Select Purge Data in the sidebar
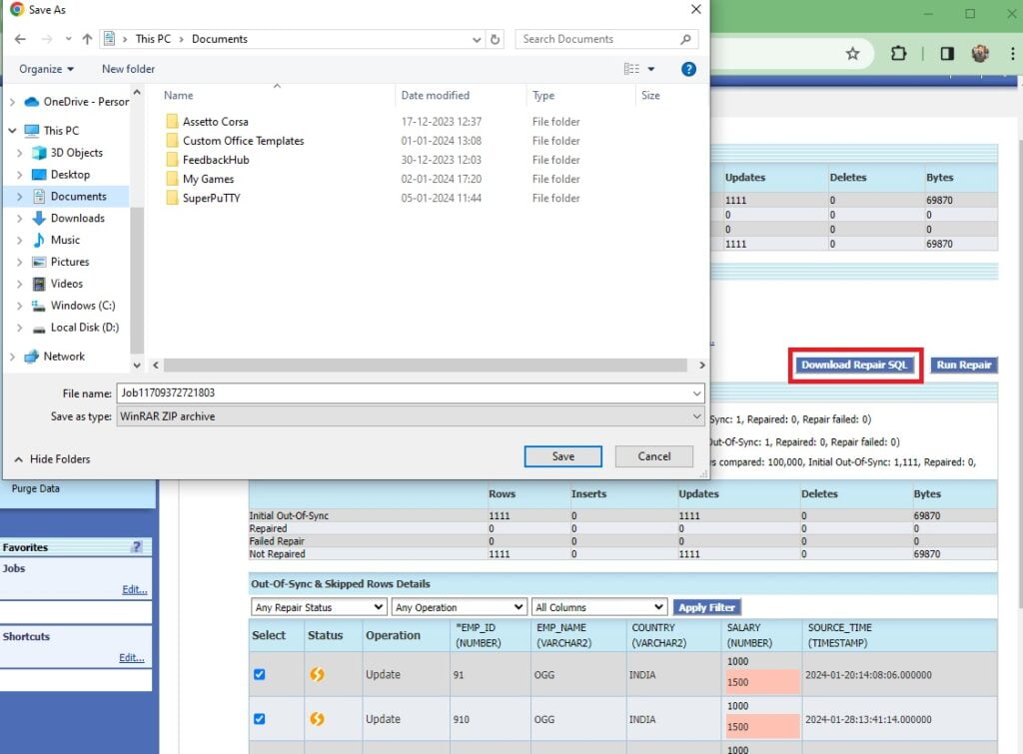Viewport: 1023px width, 754px height. click(38, 488)
